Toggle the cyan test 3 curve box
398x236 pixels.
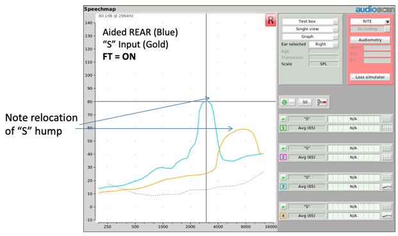(x=283, y=187)
